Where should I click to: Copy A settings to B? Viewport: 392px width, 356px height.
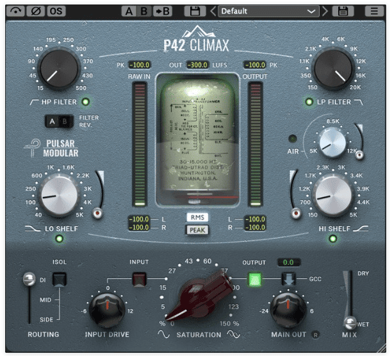(x=163, y=12)
